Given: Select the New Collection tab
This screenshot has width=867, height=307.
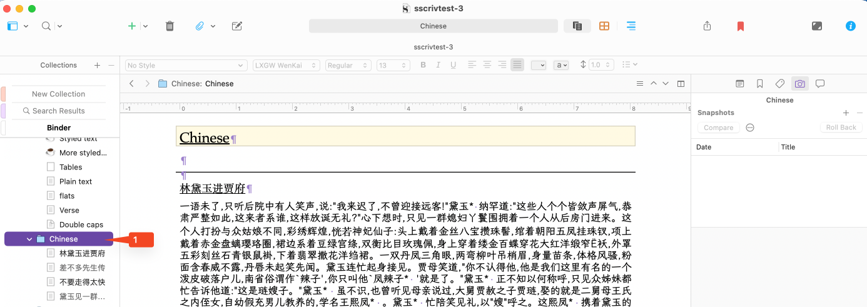Looking at the screenshot, I should pos(58,94).
